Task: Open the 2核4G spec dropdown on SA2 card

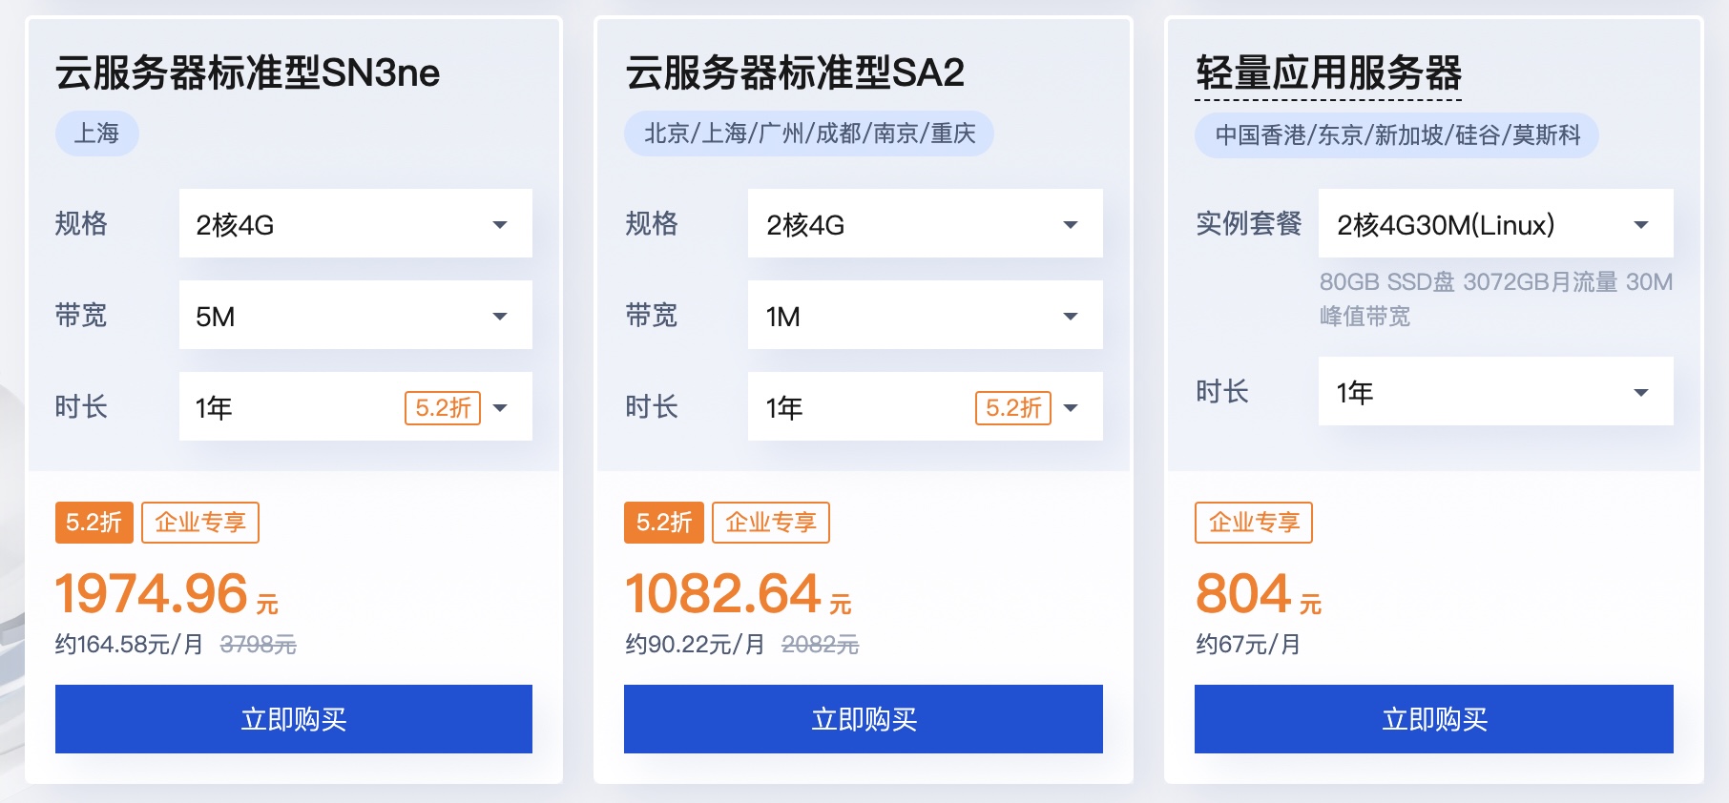Action: 924,223
